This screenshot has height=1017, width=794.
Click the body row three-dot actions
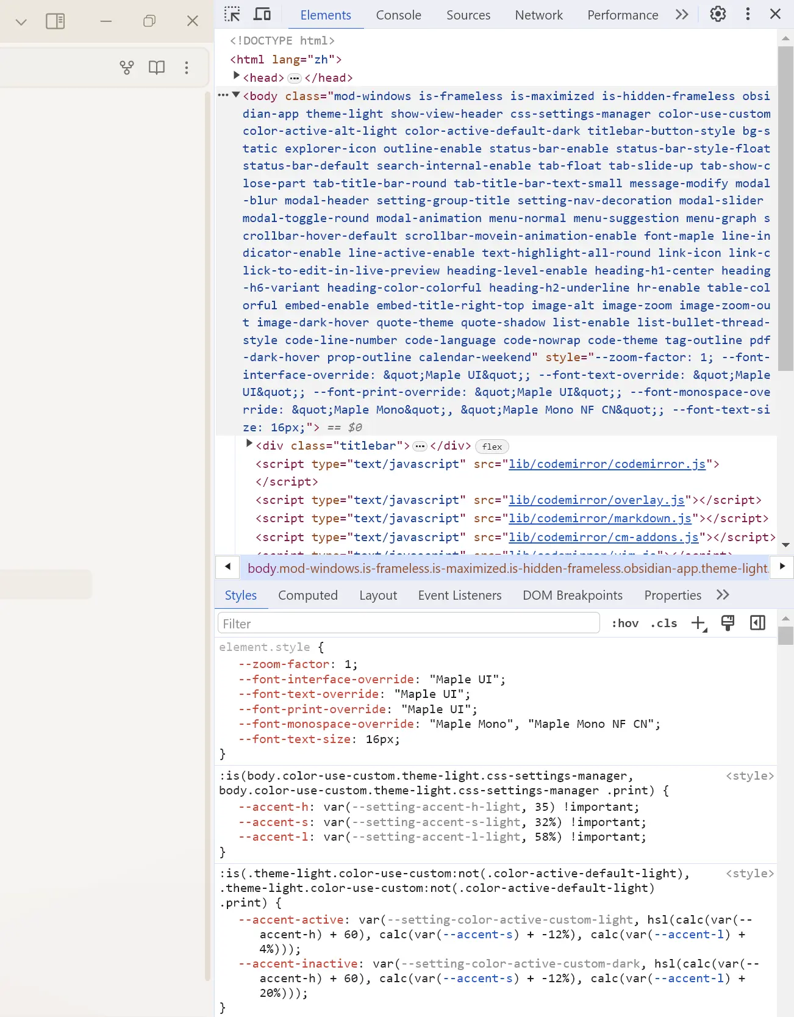point(223,95)
